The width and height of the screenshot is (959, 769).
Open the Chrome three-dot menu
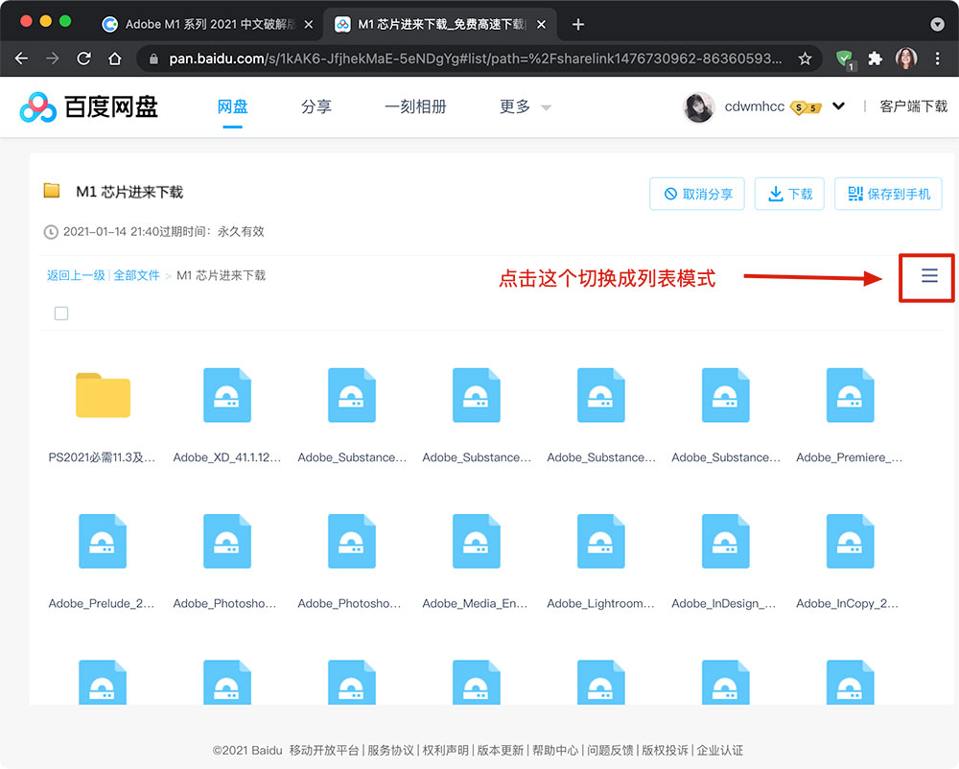[x=937, y=58]
